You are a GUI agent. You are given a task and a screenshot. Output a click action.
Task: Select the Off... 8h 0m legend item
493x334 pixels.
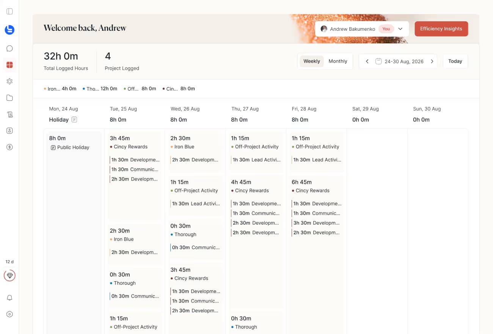point(140,89)
